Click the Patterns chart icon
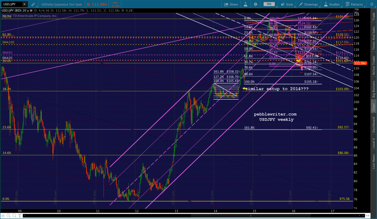This screenshot has height=219, width=377. pos(347,4)
